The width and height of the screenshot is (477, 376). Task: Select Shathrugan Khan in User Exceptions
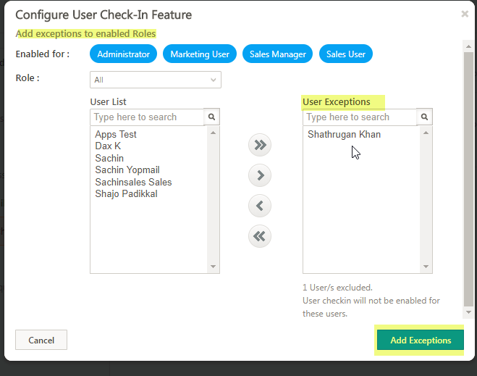344,135
